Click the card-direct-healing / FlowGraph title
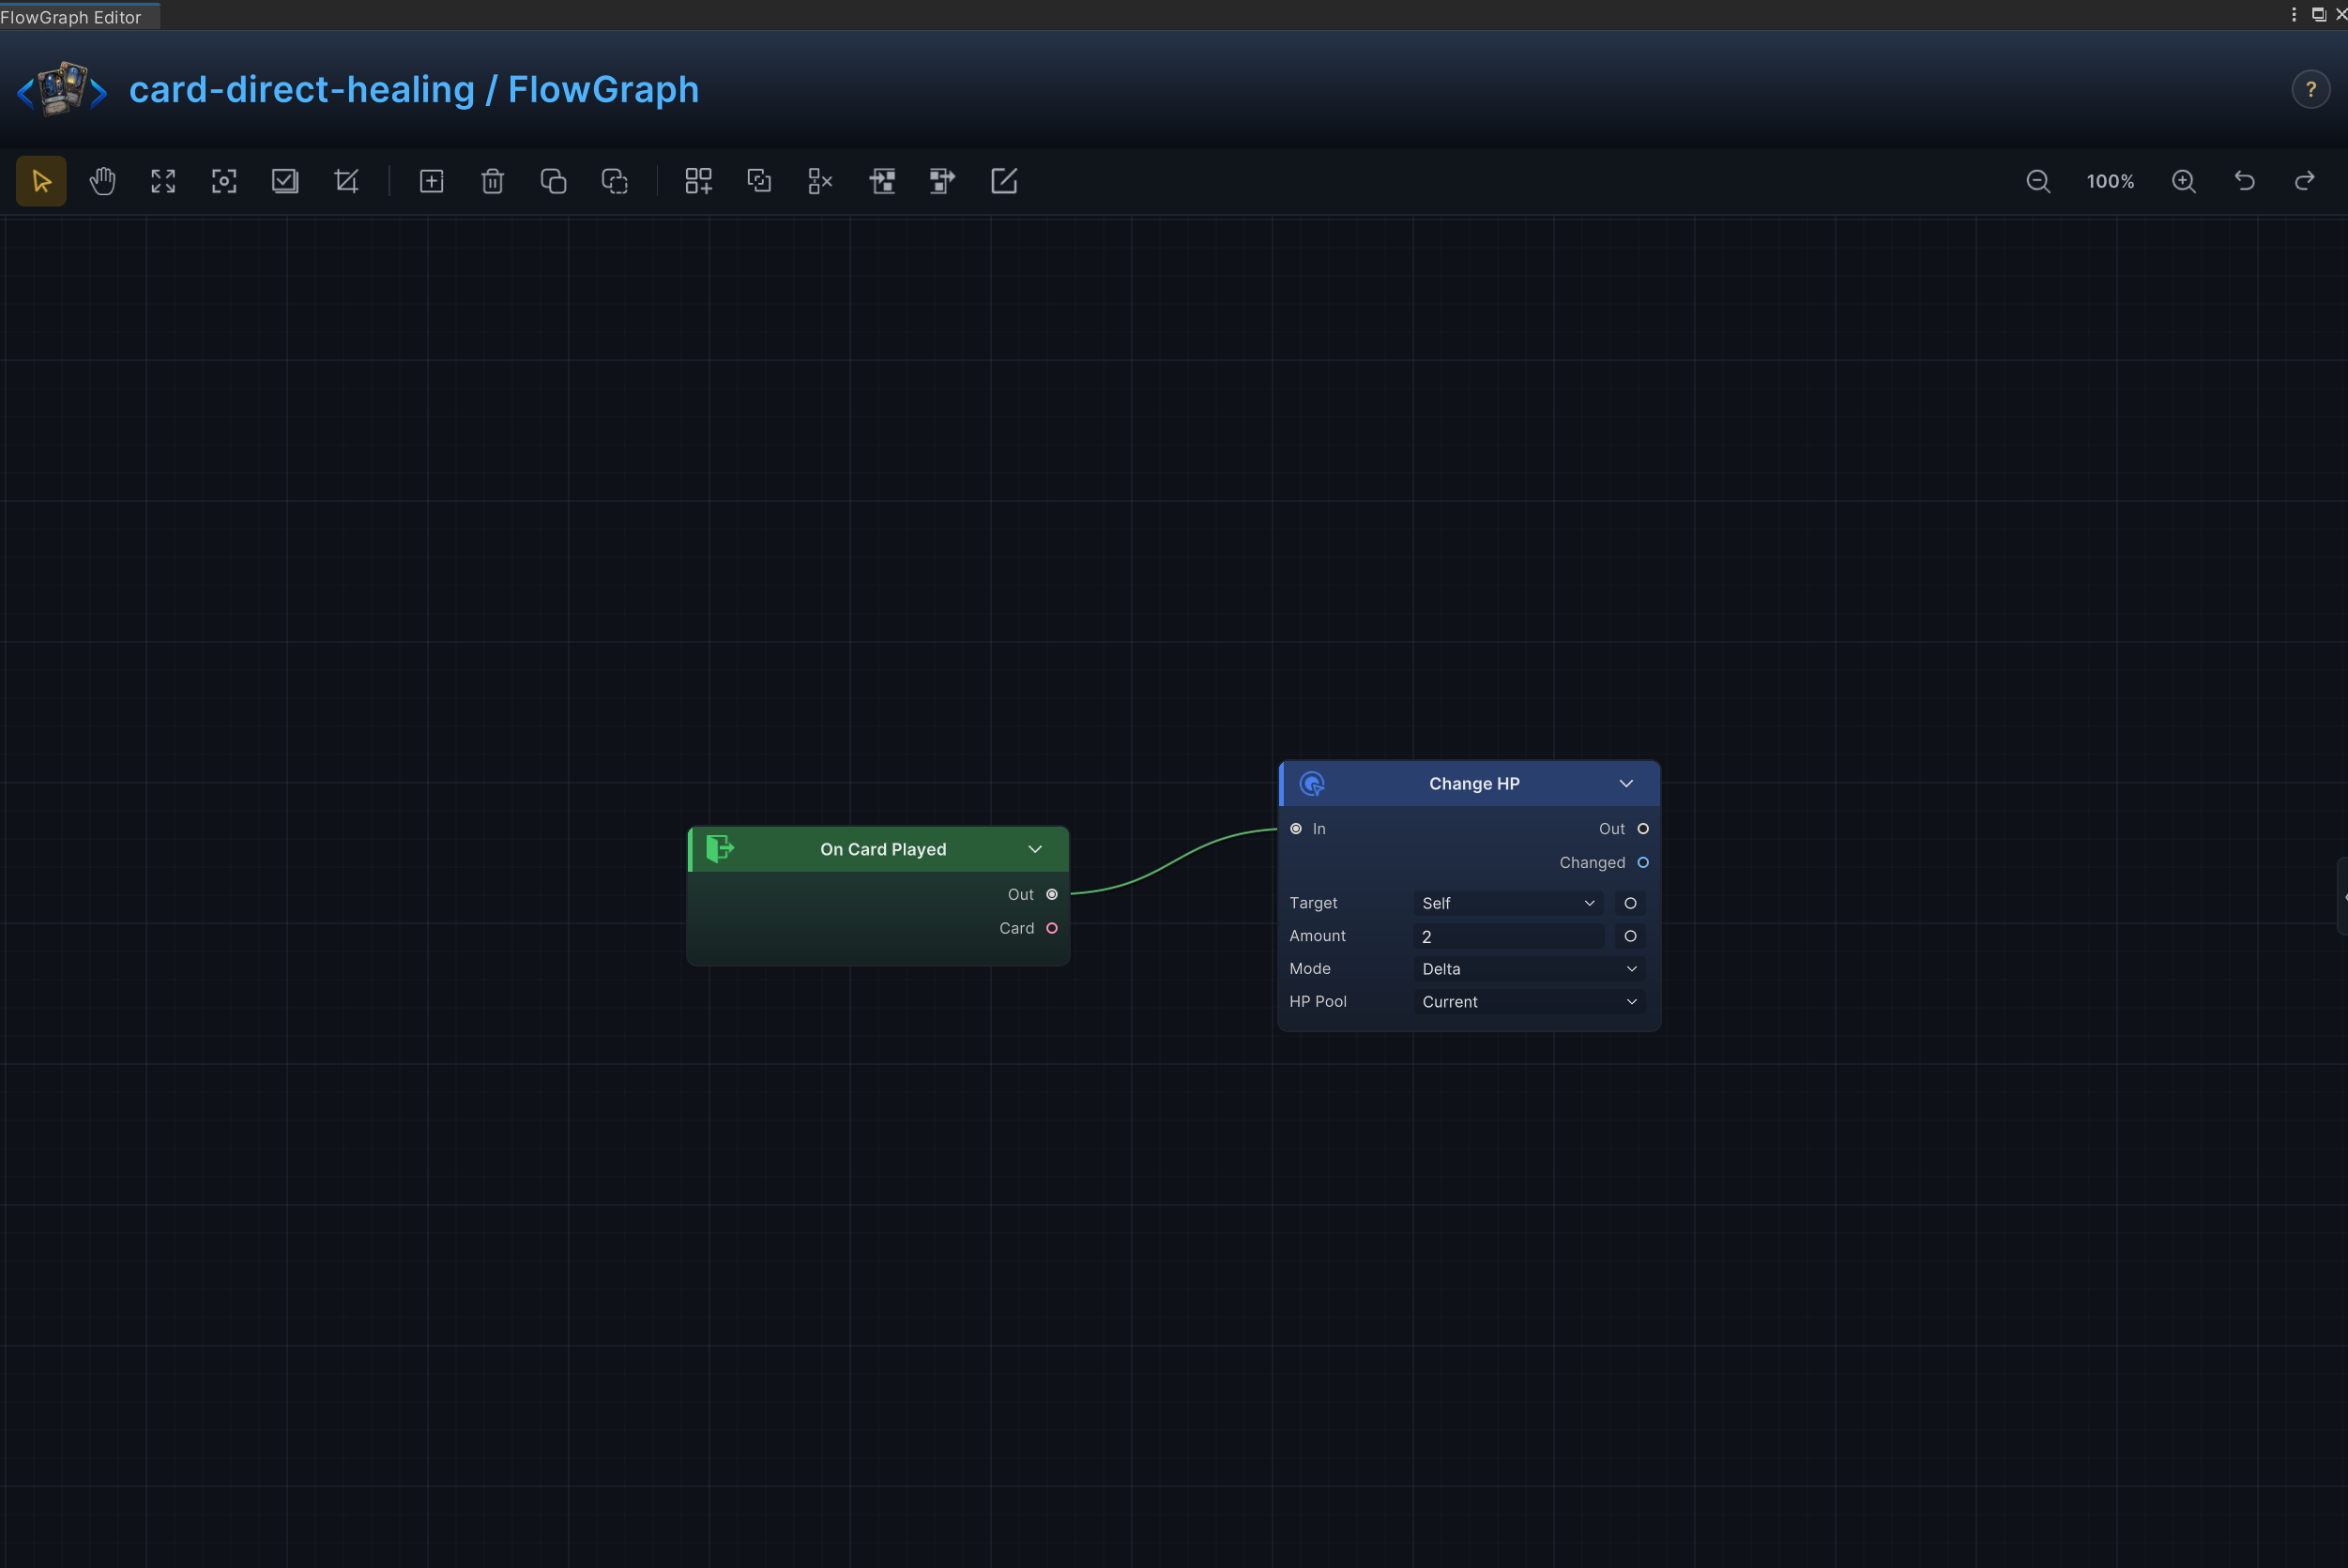2348x1568 pixels. point(414,90)
